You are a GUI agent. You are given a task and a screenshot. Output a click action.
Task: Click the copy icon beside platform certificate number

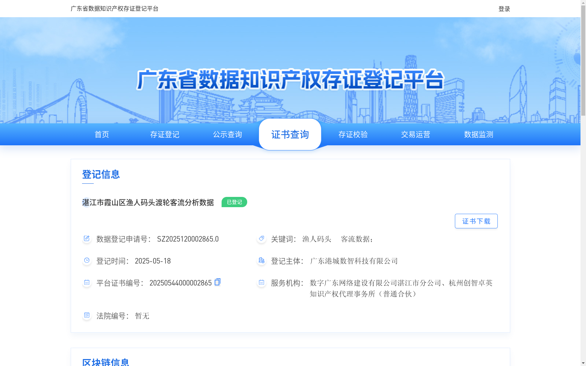[218, 282]
